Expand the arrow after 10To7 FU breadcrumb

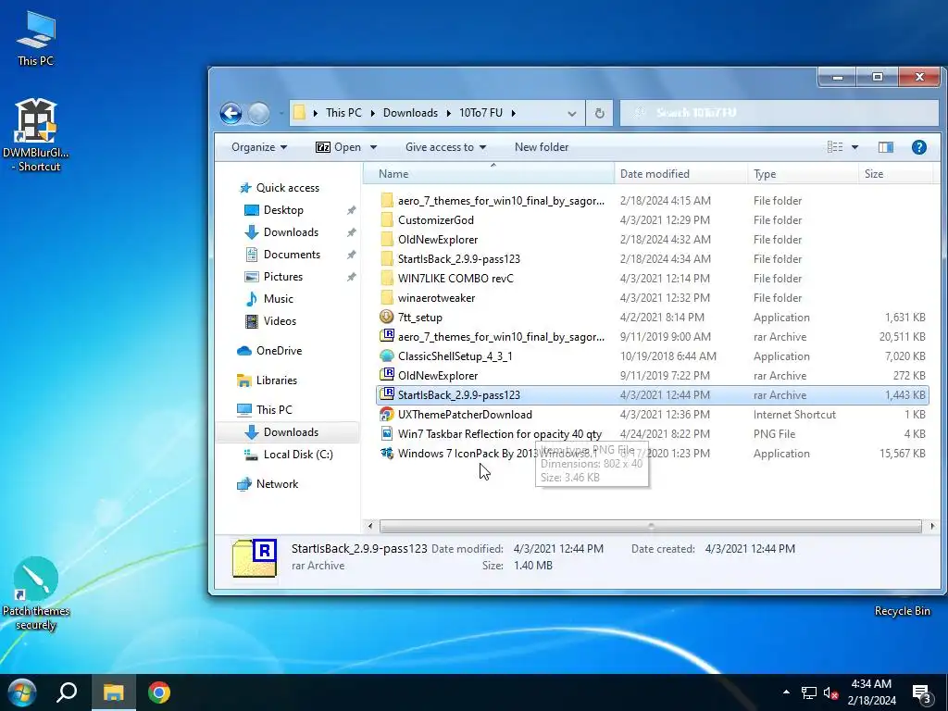coord(513,113)
